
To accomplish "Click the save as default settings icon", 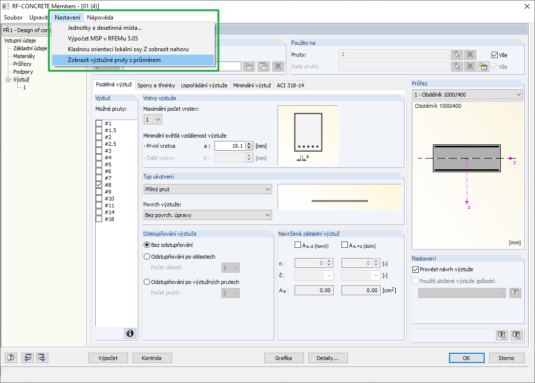I will pos(516,335).
